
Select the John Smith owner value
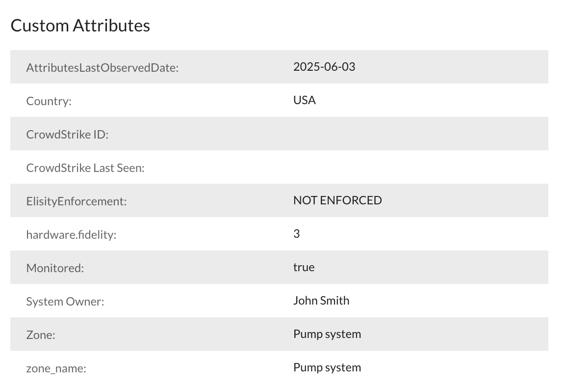tap(321, 301)
